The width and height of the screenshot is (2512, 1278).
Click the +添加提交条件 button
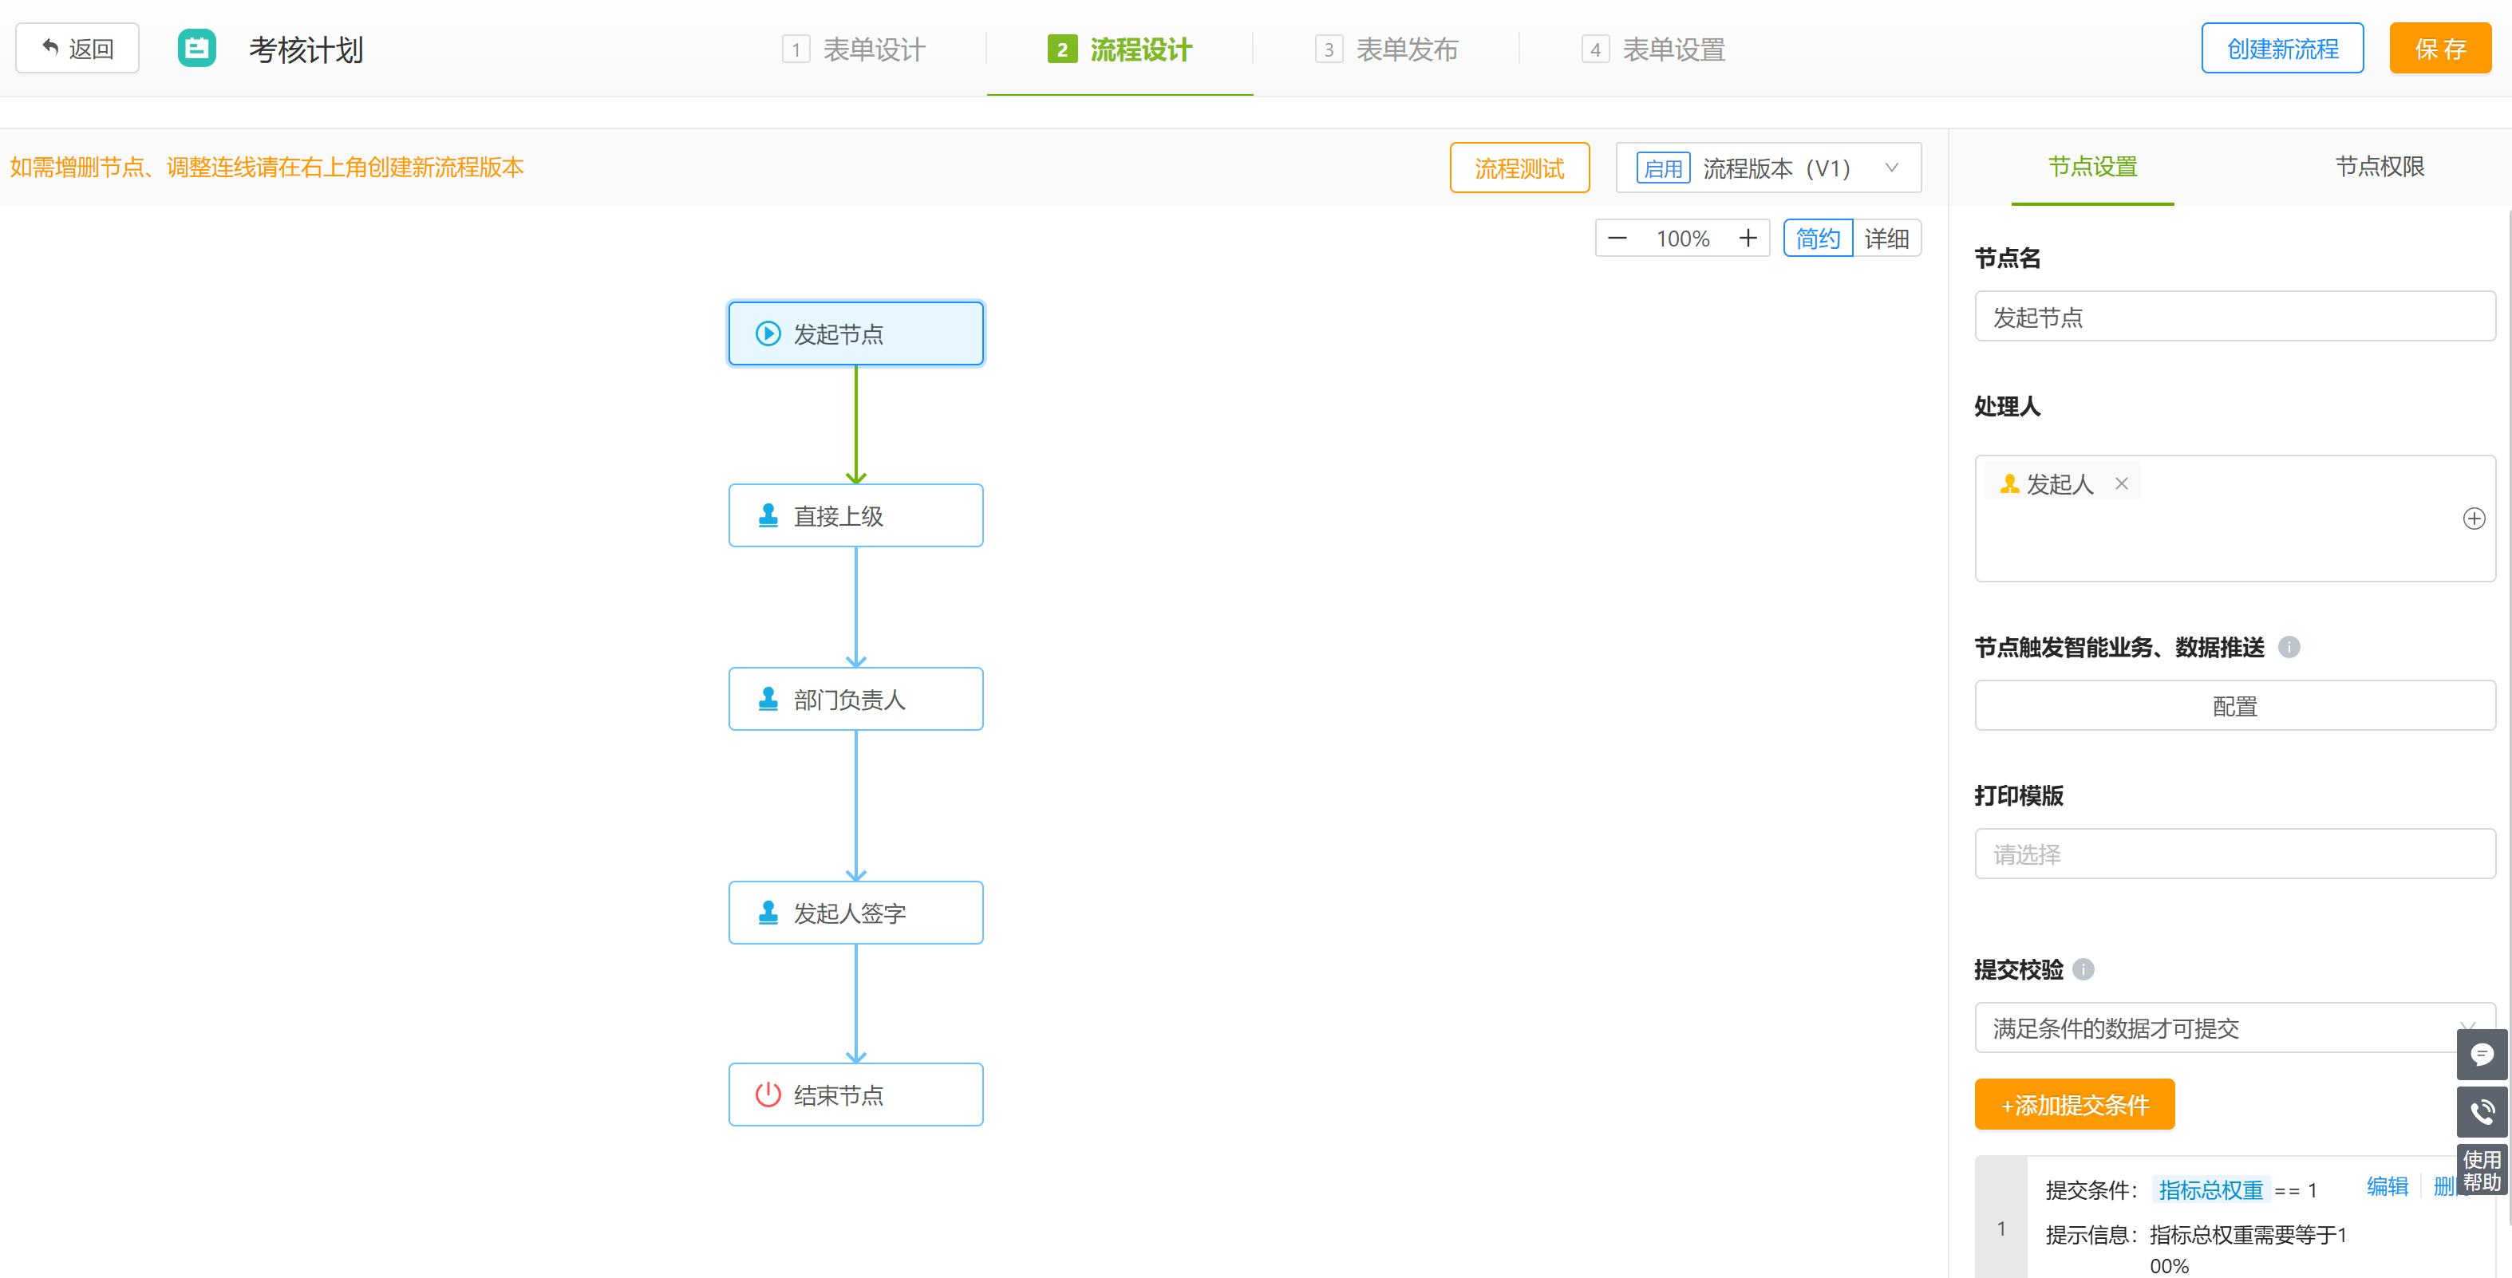2074,1104
